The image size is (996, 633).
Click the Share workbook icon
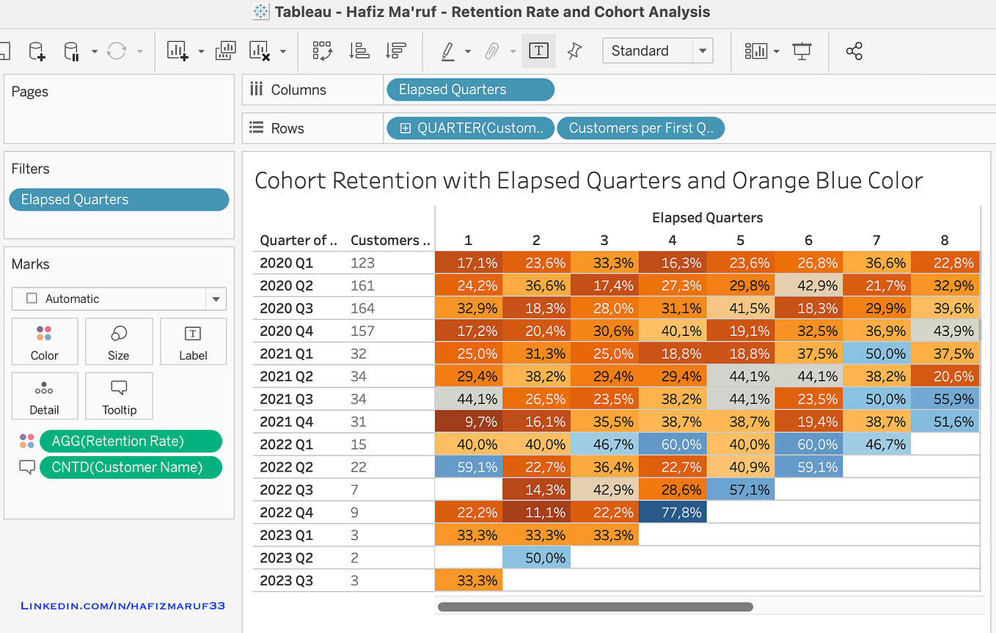point(854,51)
